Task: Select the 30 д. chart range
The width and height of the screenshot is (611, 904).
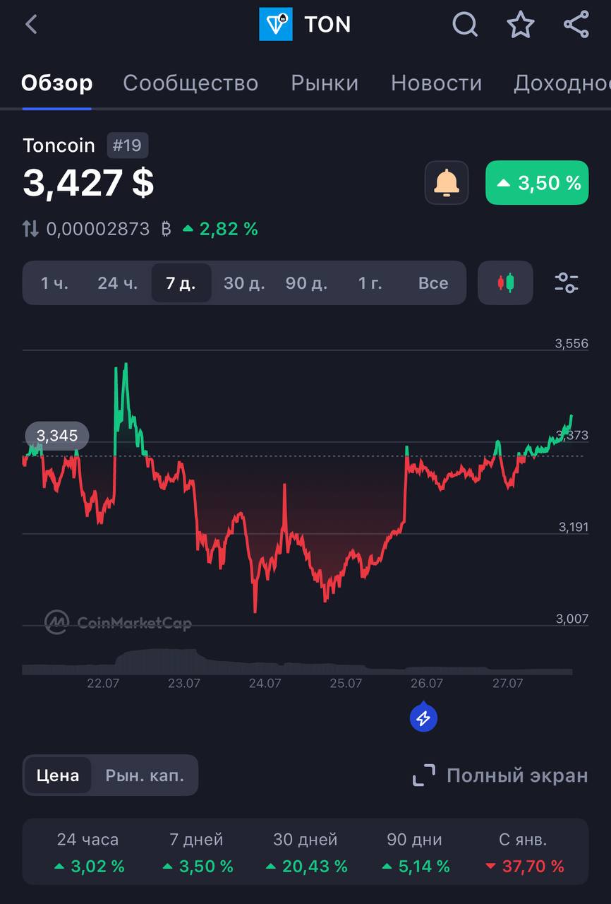Action: click(244, 283)
